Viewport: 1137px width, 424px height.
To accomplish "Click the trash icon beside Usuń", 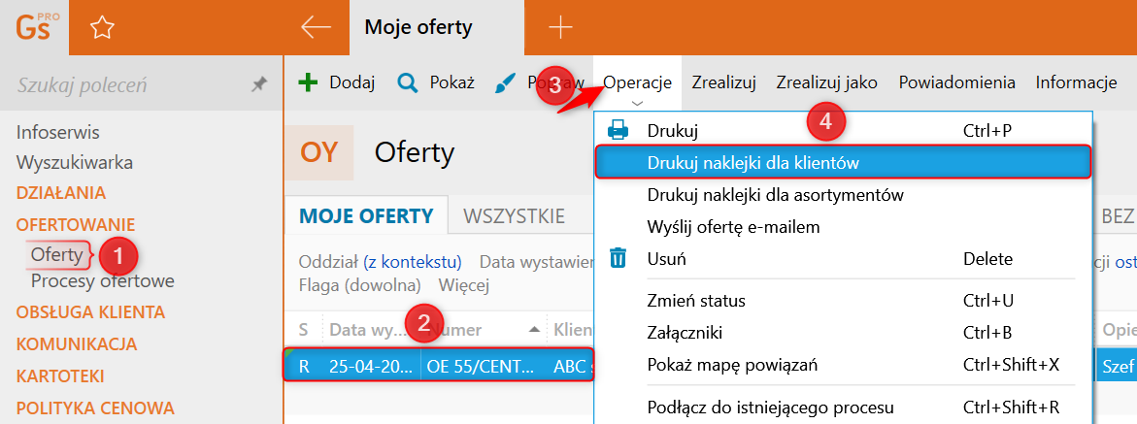I will [618, 258].
